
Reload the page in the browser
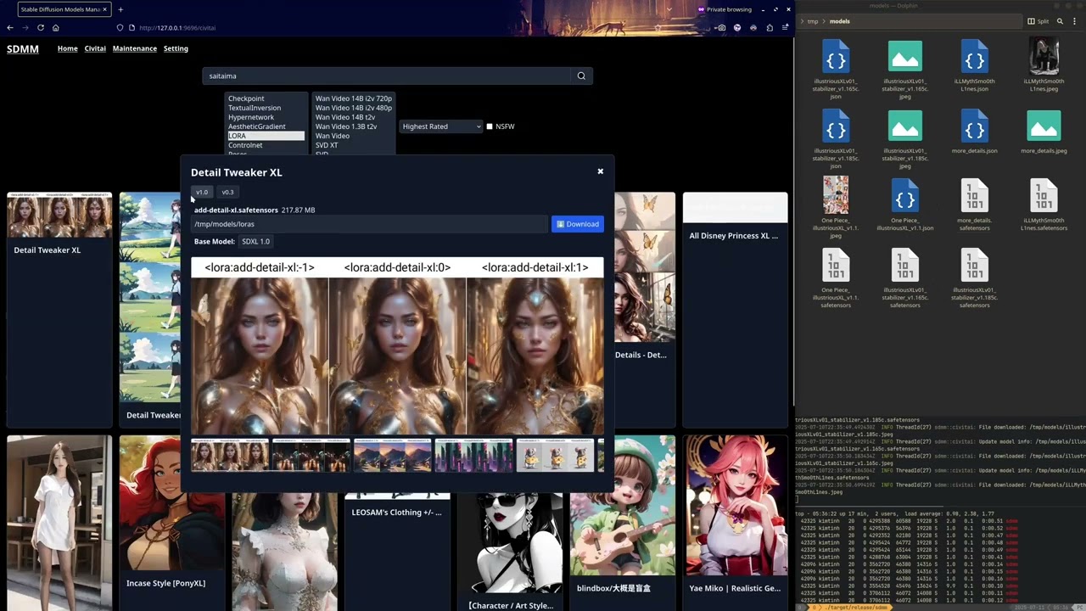(40, 27)
